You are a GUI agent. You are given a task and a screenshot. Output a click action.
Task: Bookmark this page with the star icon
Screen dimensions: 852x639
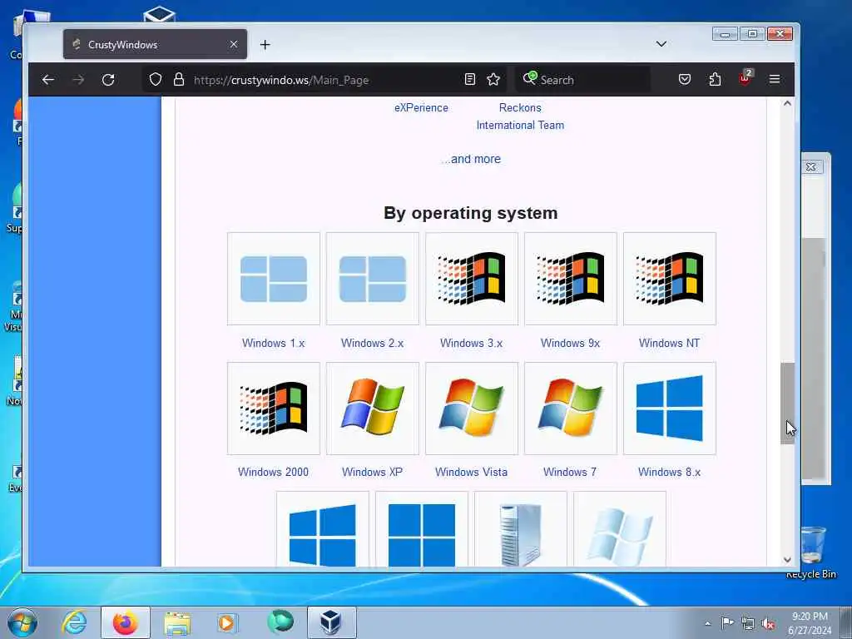tap(493, 80)
